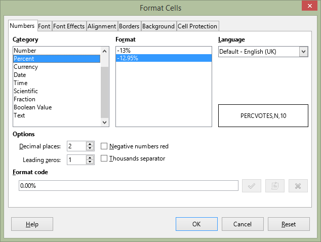The image size is (321, 242).
Task: Click into the Format code text field
Action: 129,185
